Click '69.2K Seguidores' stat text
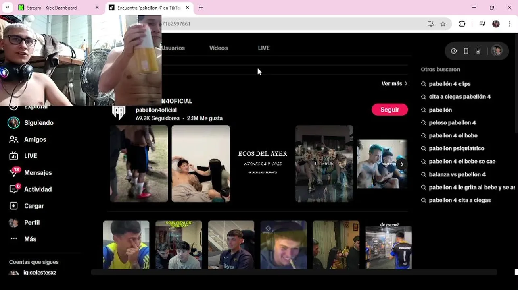Image resolution: width=518 pixels, height=290 pixels. tap(158, 118)
